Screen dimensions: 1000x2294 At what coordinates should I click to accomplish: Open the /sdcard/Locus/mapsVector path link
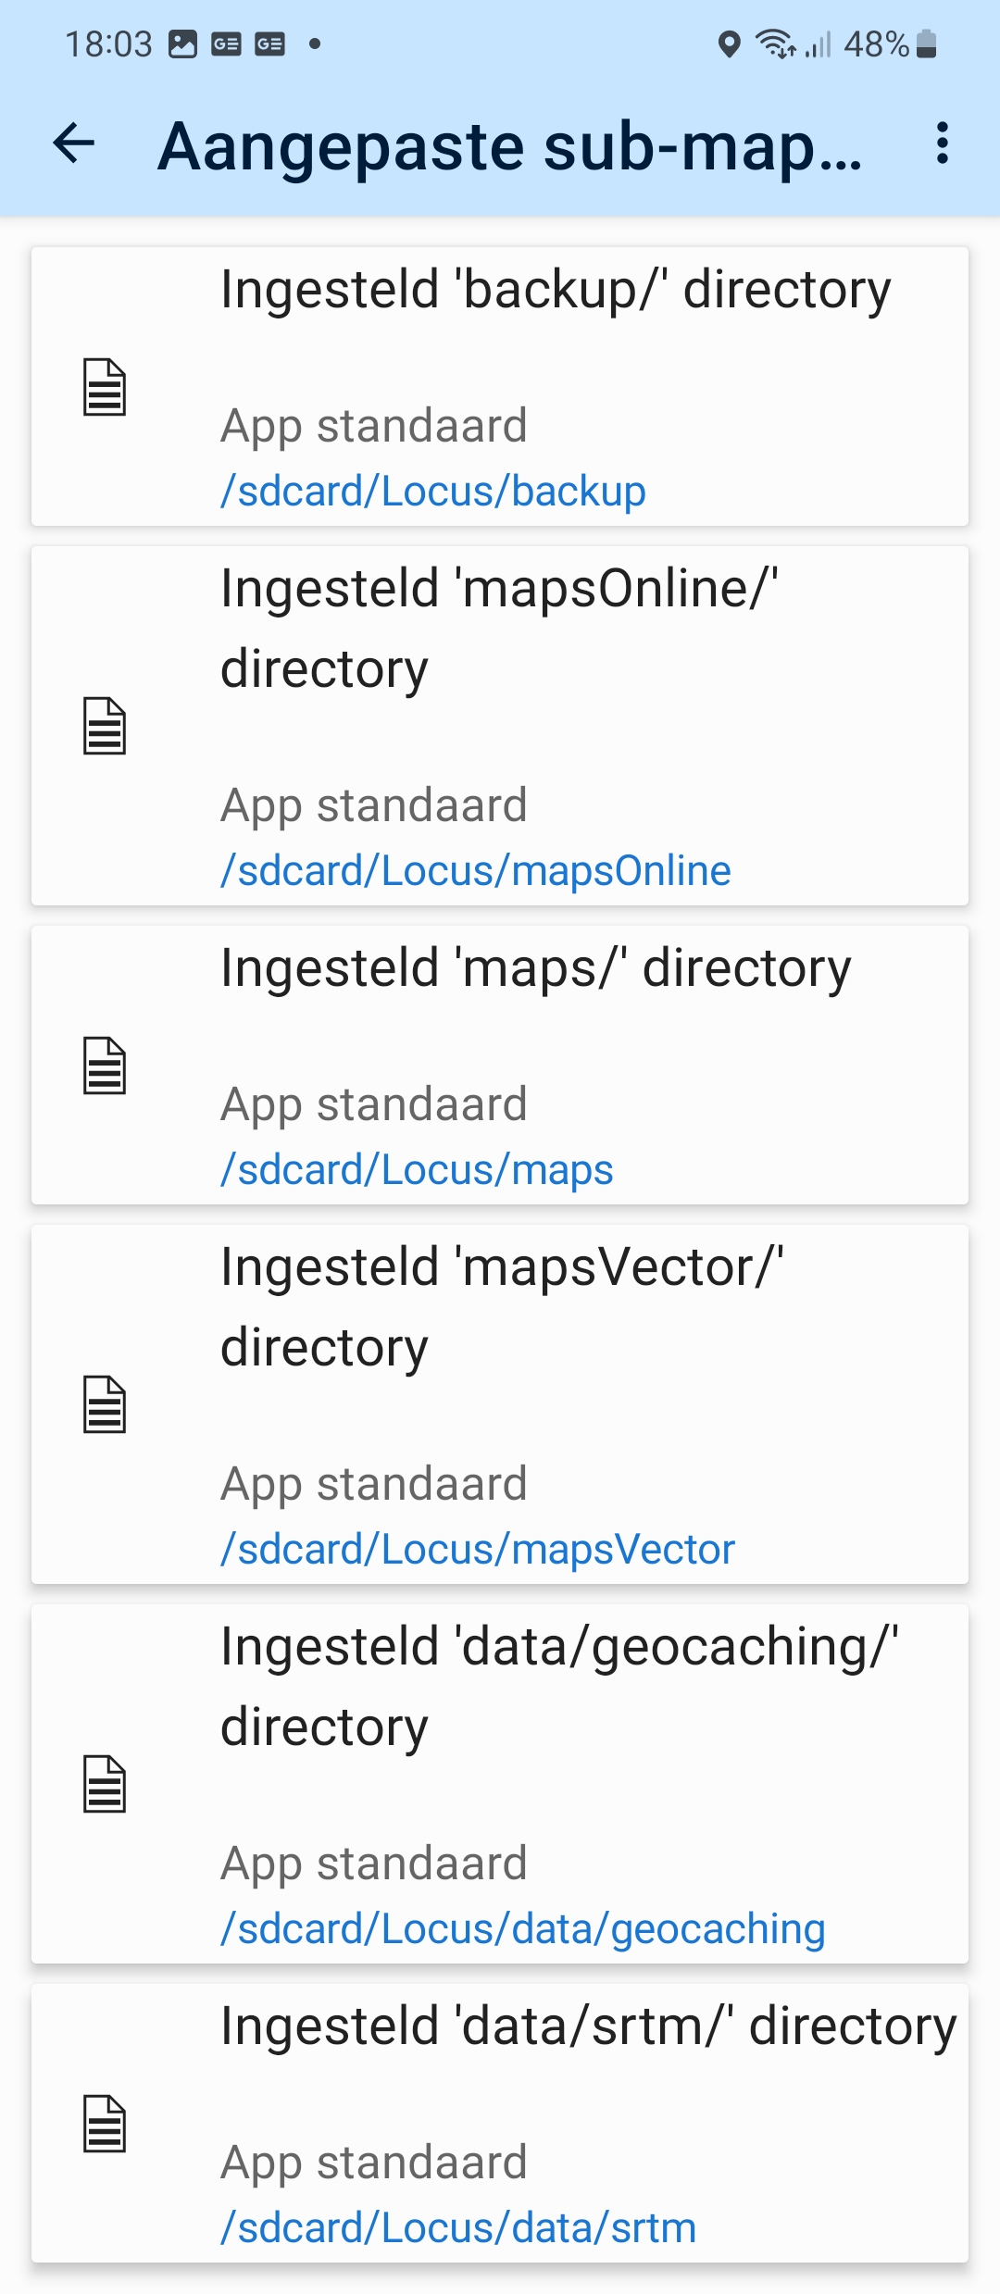pos(477,1549)
